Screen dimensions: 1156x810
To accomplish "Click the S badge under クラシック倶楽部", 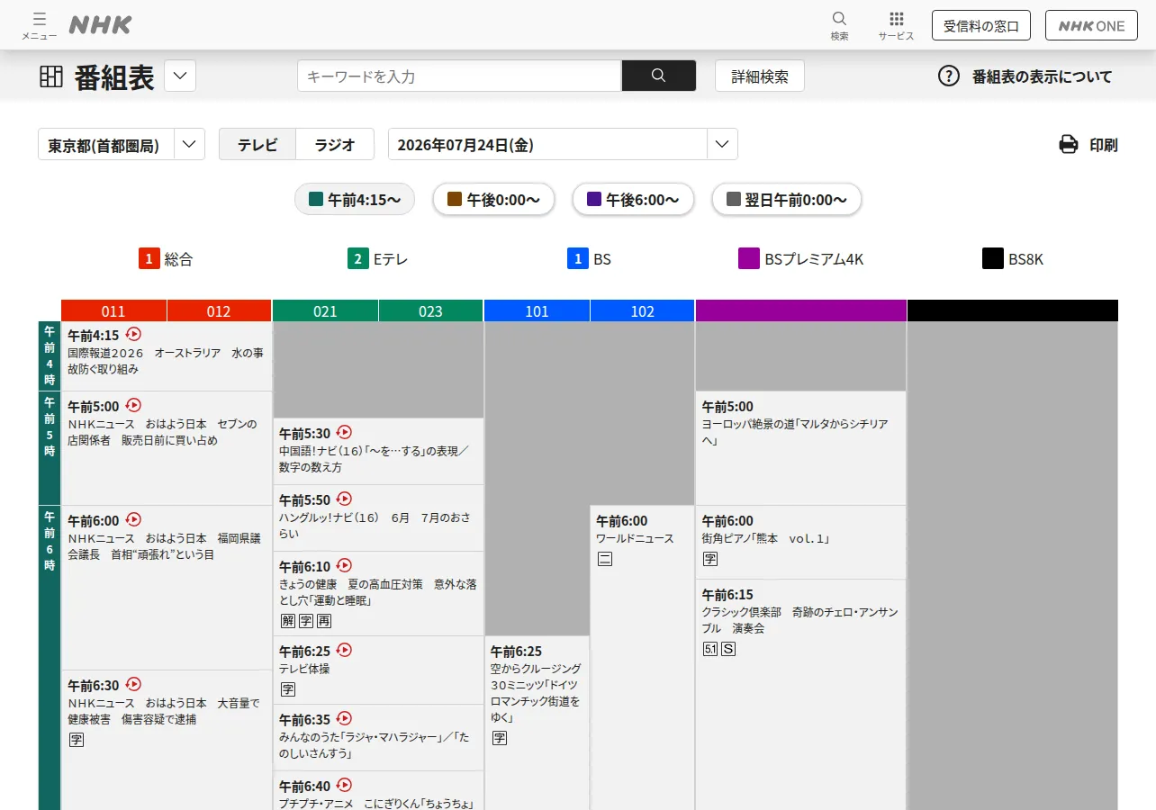I will [x=728, y=649].
